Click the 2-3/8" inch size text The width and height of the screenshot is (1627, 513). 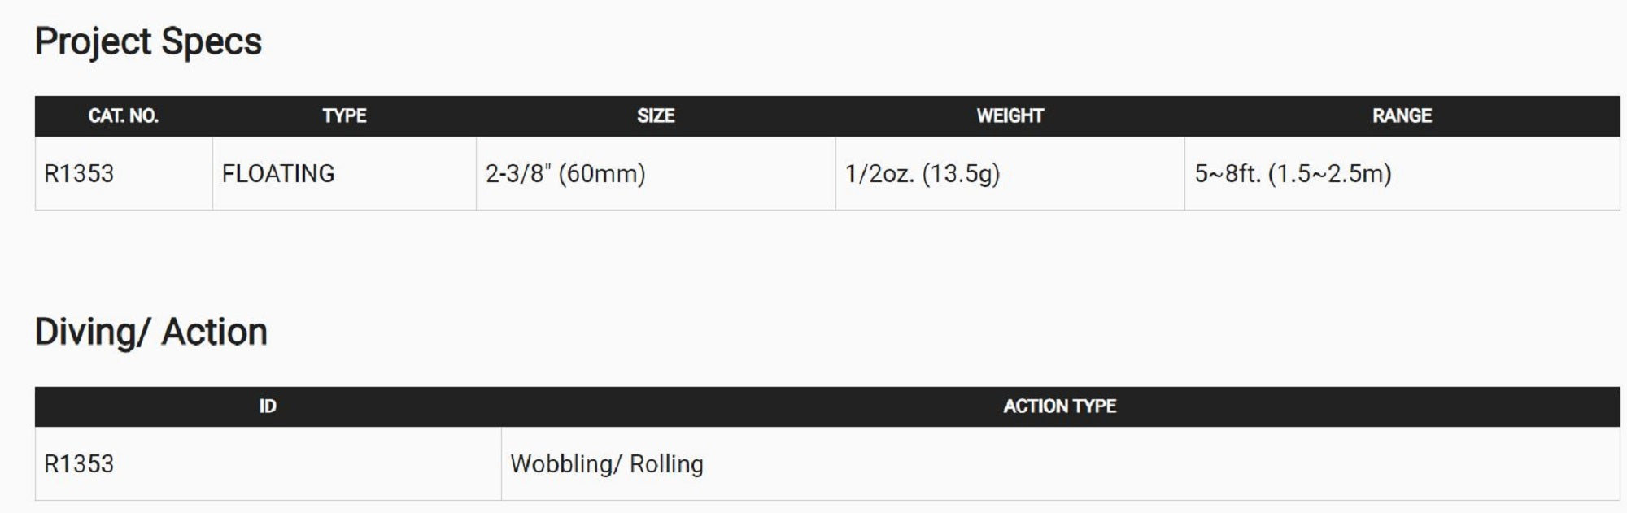517,173
